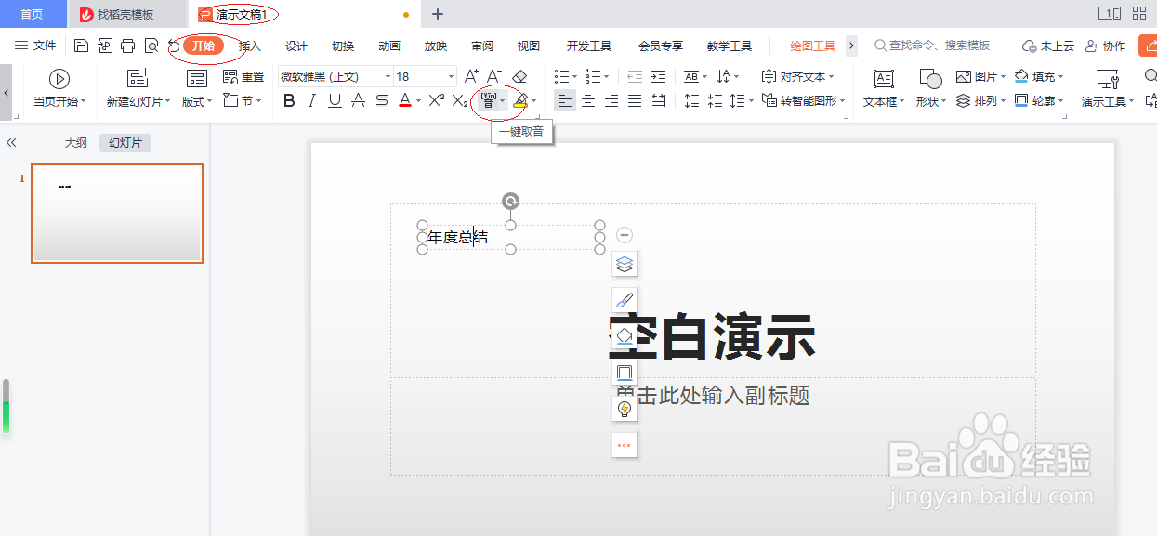This screenshot has height=536, width=1157.
Task: Open the 审阅 ribbon tab
Action: click(x=482, y=46)
